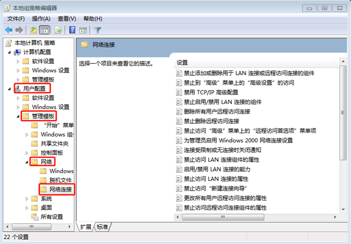Collapse the 用户配置 tree node

(x=10, y=89)
